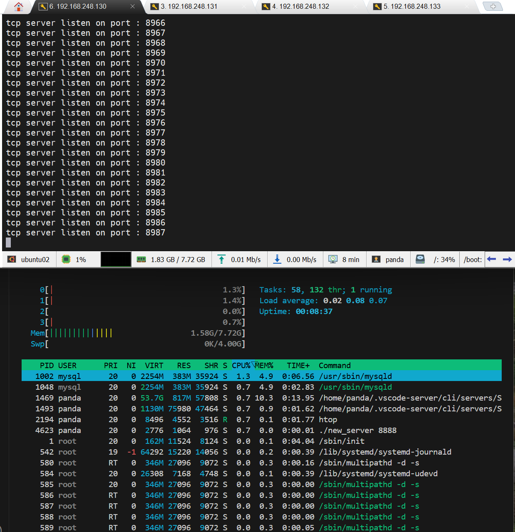Close the 192.168.248.131 session tab
Screen dimensions: 515x532
244,7
